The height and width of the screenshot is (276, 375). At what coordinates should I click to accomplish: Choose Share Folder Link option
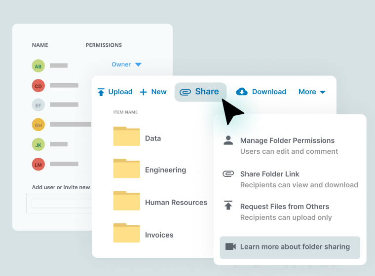click(269, 174)
